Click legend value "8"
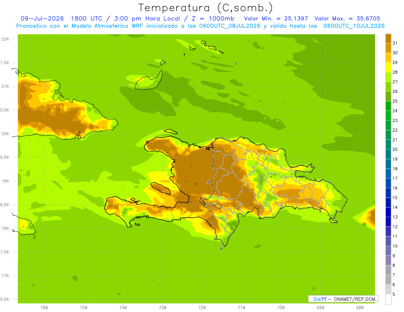This screenshot has width=404, height=312. tap(394, 266)
